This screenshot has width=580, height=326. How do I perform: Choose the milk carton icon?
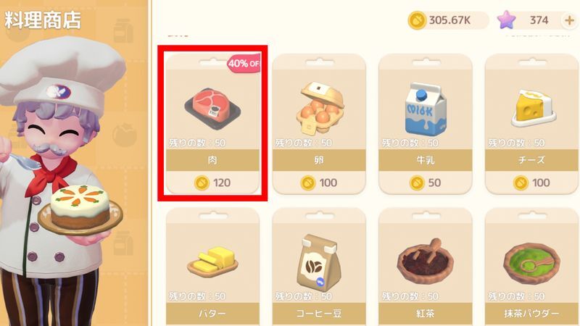click(426, 108)
